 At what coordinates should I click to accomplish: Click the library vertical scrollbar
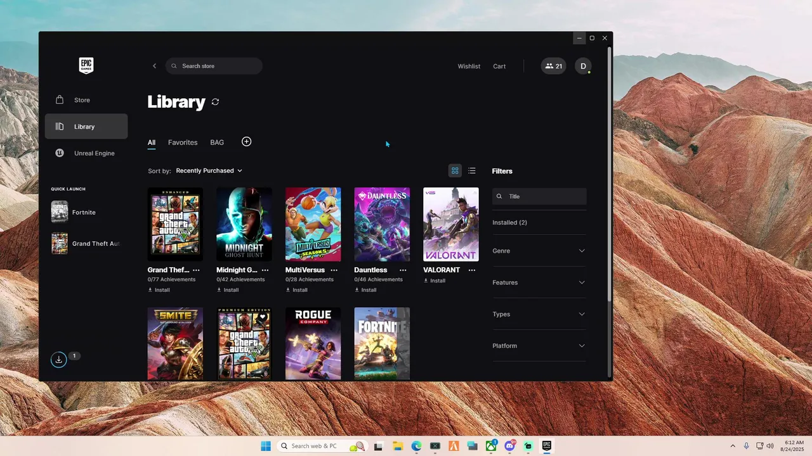(610, 174)
